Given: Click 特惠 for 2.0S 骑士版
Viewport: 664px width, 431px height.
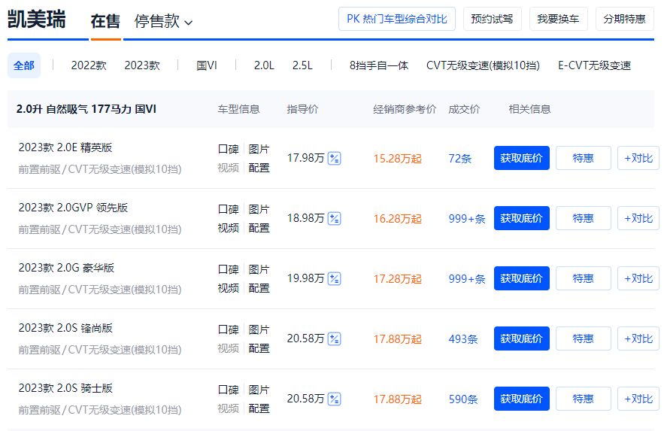Looking at the screenshot, I should click(x=583, y=399).
